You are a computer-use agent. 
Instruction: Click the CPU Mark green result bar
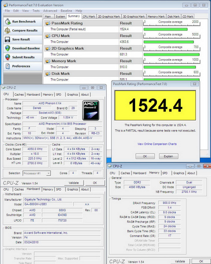coord(169,42)
